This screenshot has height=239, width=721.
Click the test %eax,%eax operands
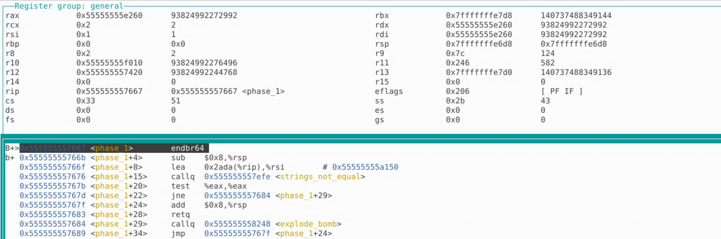coord(225,186)
